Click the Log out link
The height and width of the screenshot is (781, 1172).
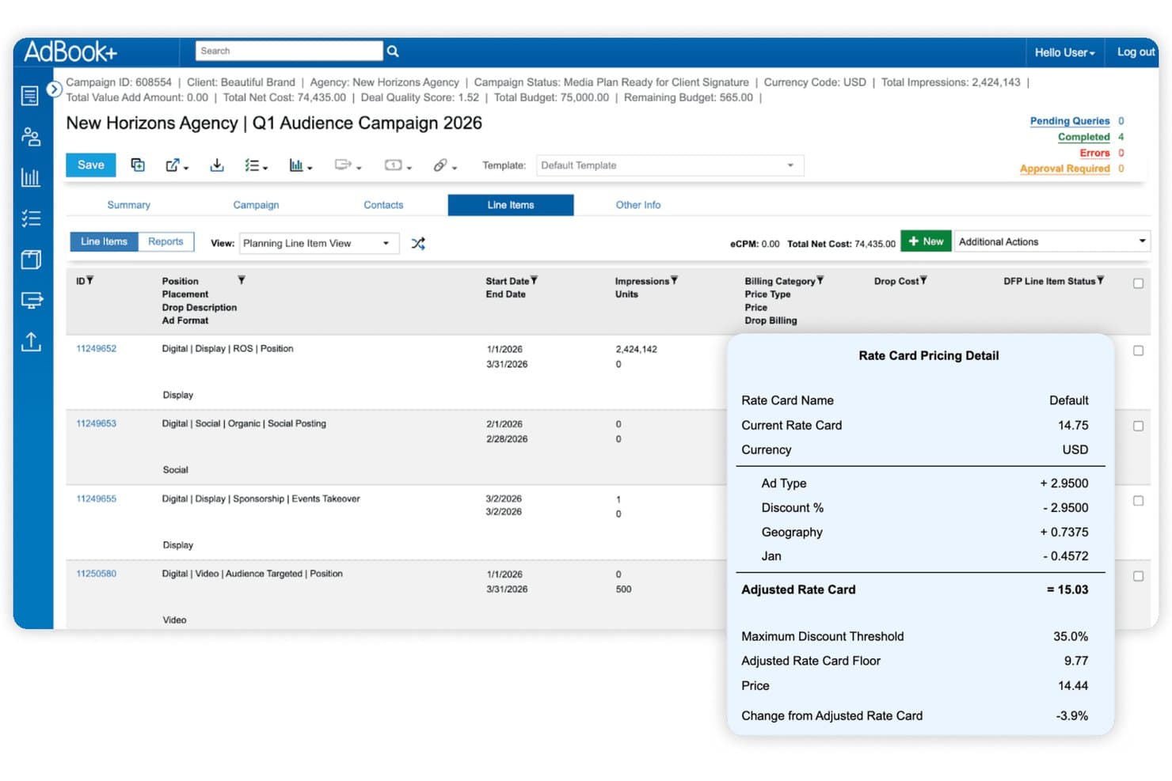pos(1136,52)
